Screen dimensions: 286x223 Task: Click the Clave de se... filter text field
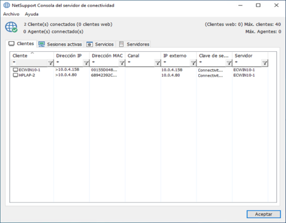(212, 62)
